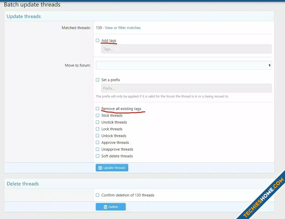Click the Matched threads label

(76, 28)
